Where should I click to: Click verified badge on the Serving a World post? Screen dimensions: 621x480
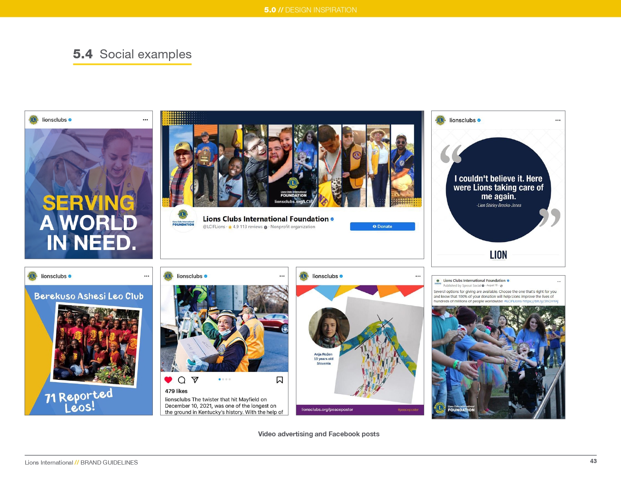pyautogui.click(x=70, y=120)
